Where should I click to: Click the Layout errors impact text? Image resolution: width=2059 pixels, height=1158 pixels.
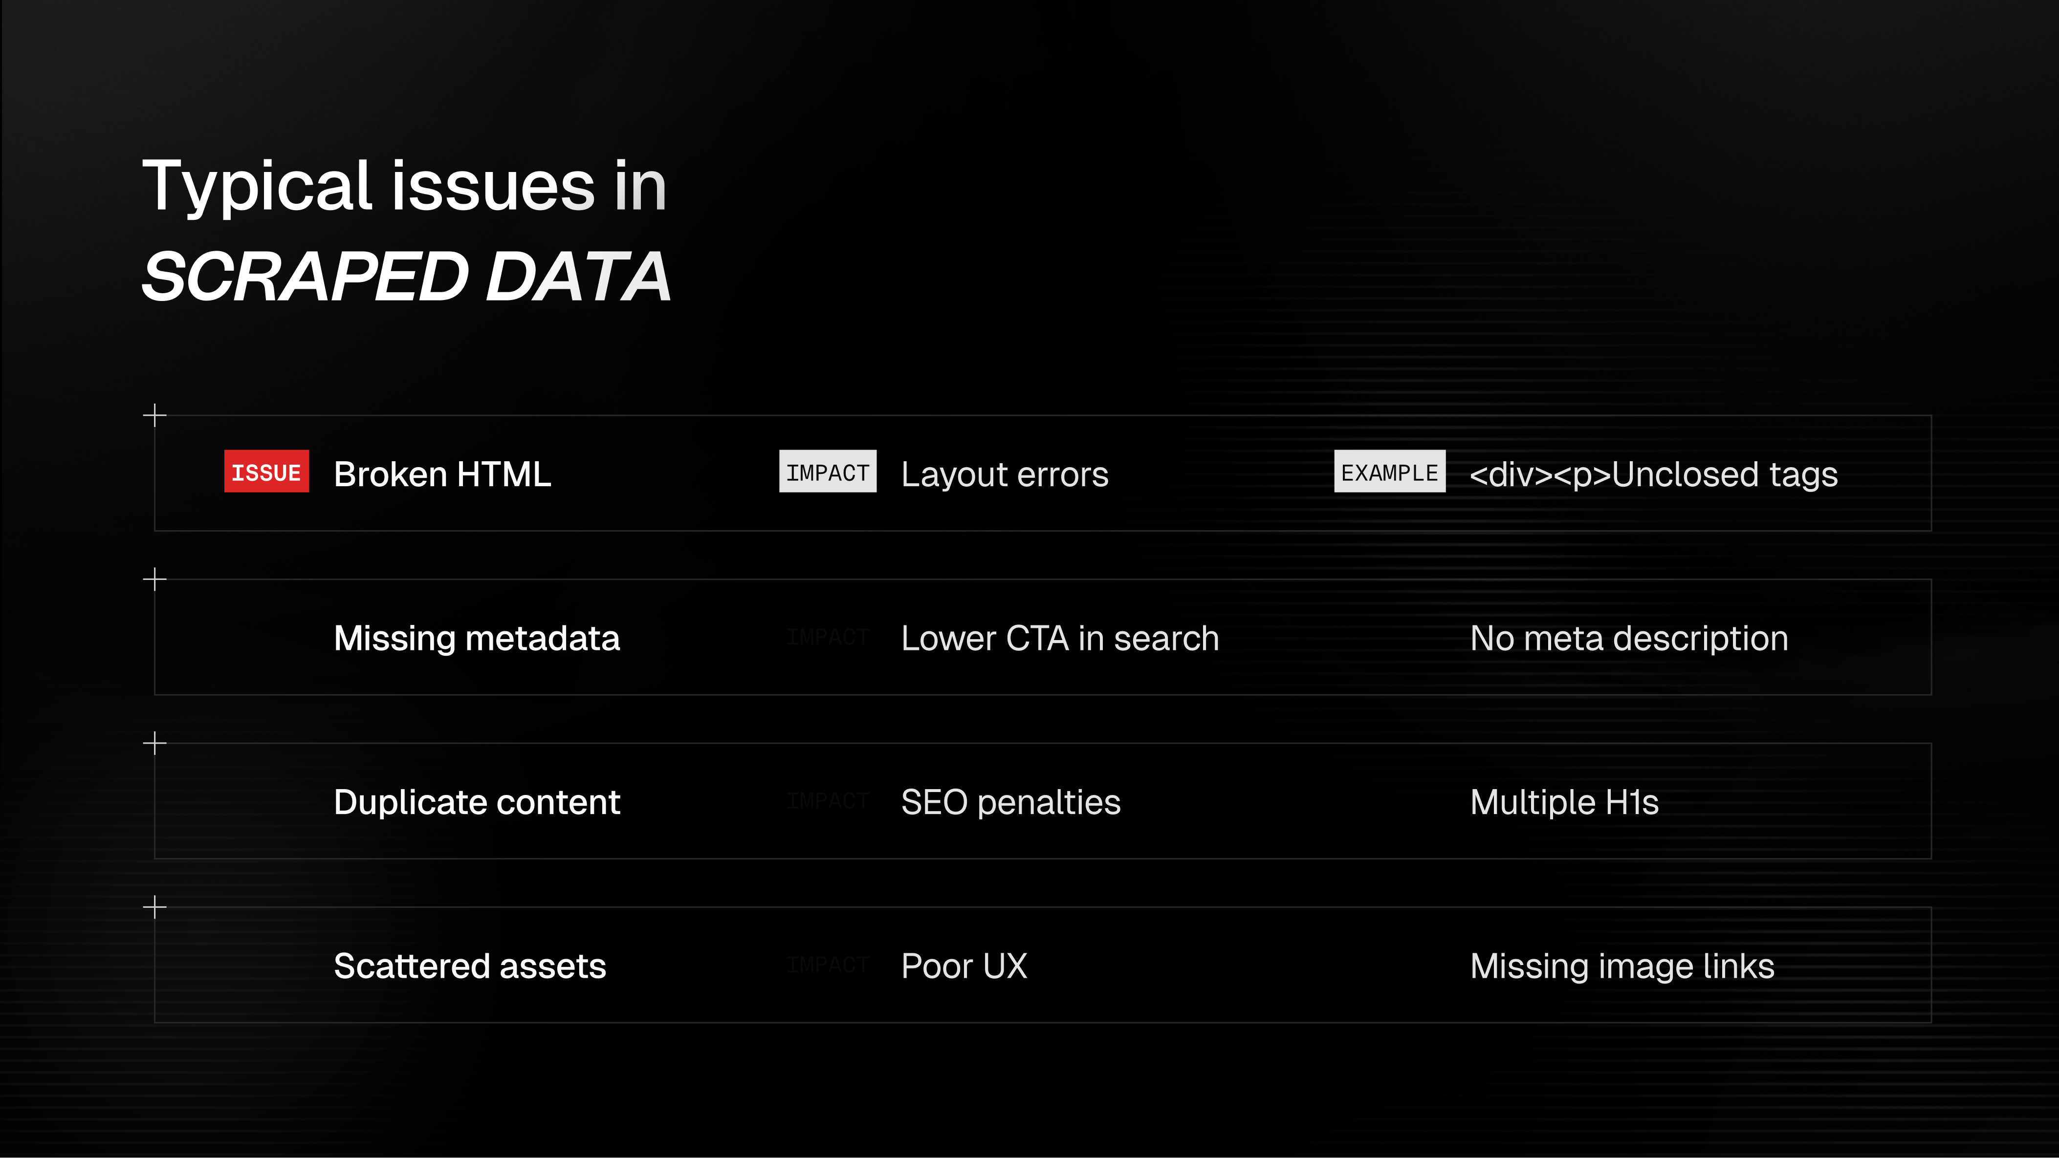point(1005,474)
